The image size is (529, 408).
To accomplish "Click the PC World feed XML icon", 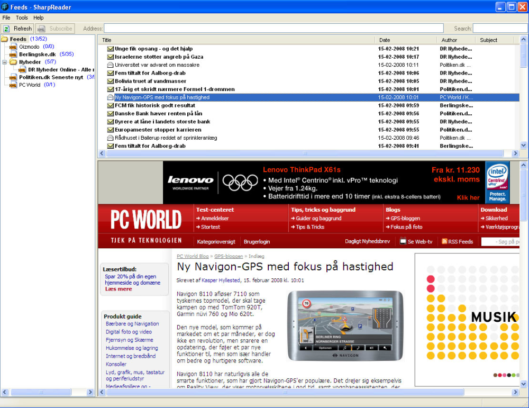I will (13, 85).
